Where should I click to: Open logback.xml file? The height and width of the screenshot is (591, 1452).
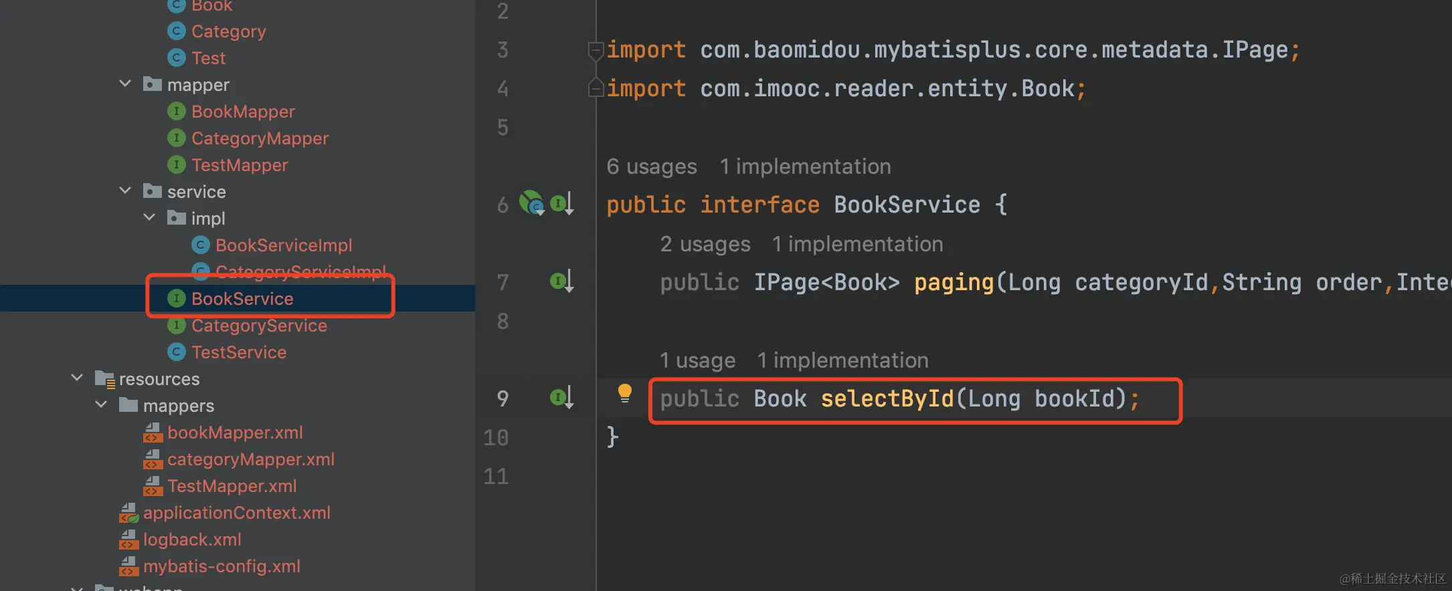192,540
